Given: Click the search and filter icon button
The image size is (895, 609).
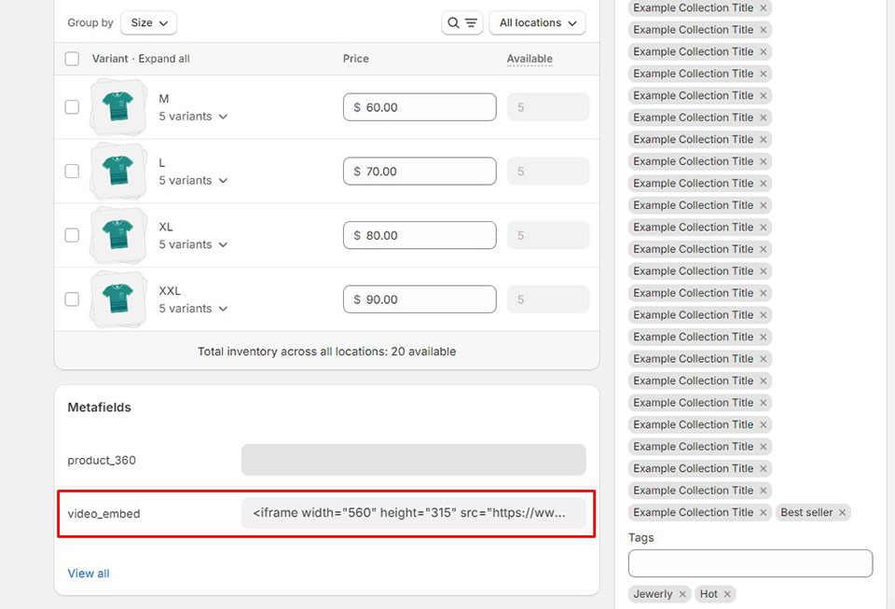Looking at the screenshot, I should pyautogui.click(x=461, y=22).
